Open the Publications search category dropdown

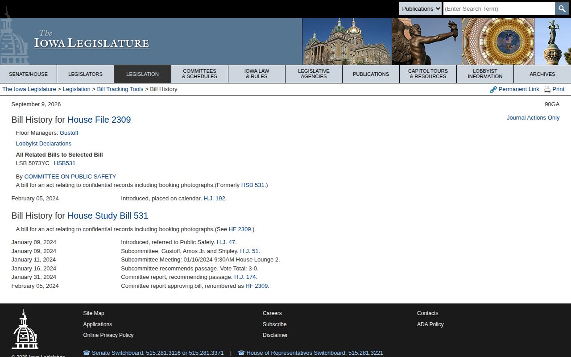420,8
